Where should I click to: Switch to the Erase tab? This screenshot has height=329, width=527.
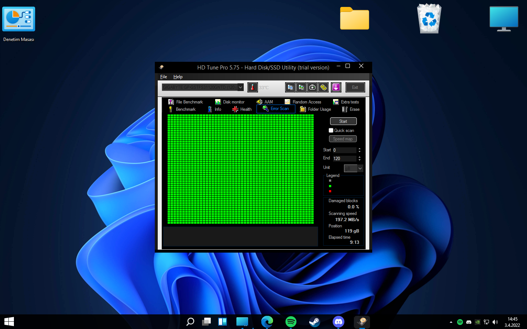coord(351,109)
